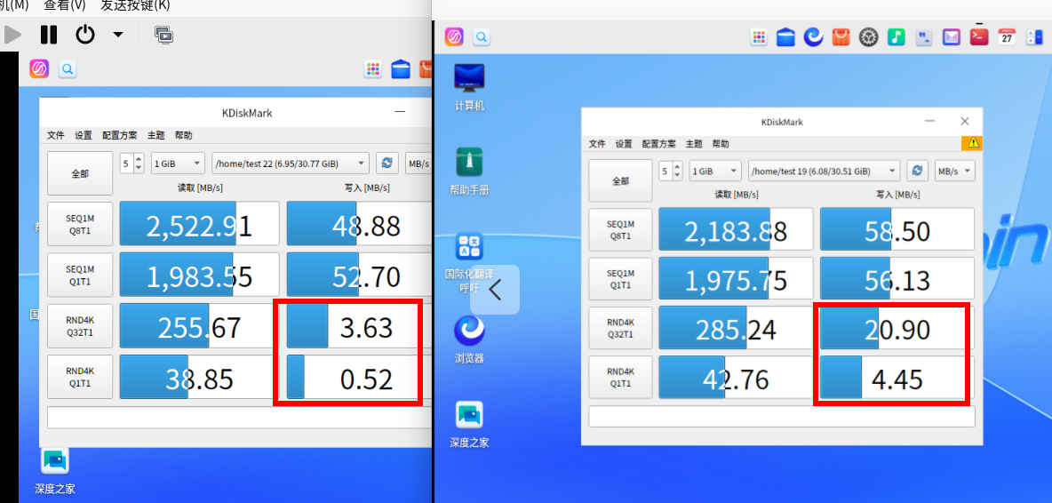
Task: Open the settings gear in right dock
Action: pos(869,37)
